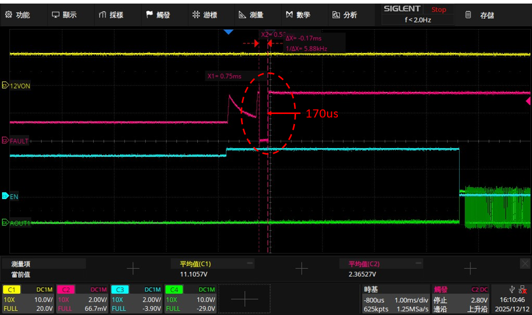This screenshot has width=532, height=315.
Task: Click C2 offset 66.7mV value
Action: pos(96,308)
